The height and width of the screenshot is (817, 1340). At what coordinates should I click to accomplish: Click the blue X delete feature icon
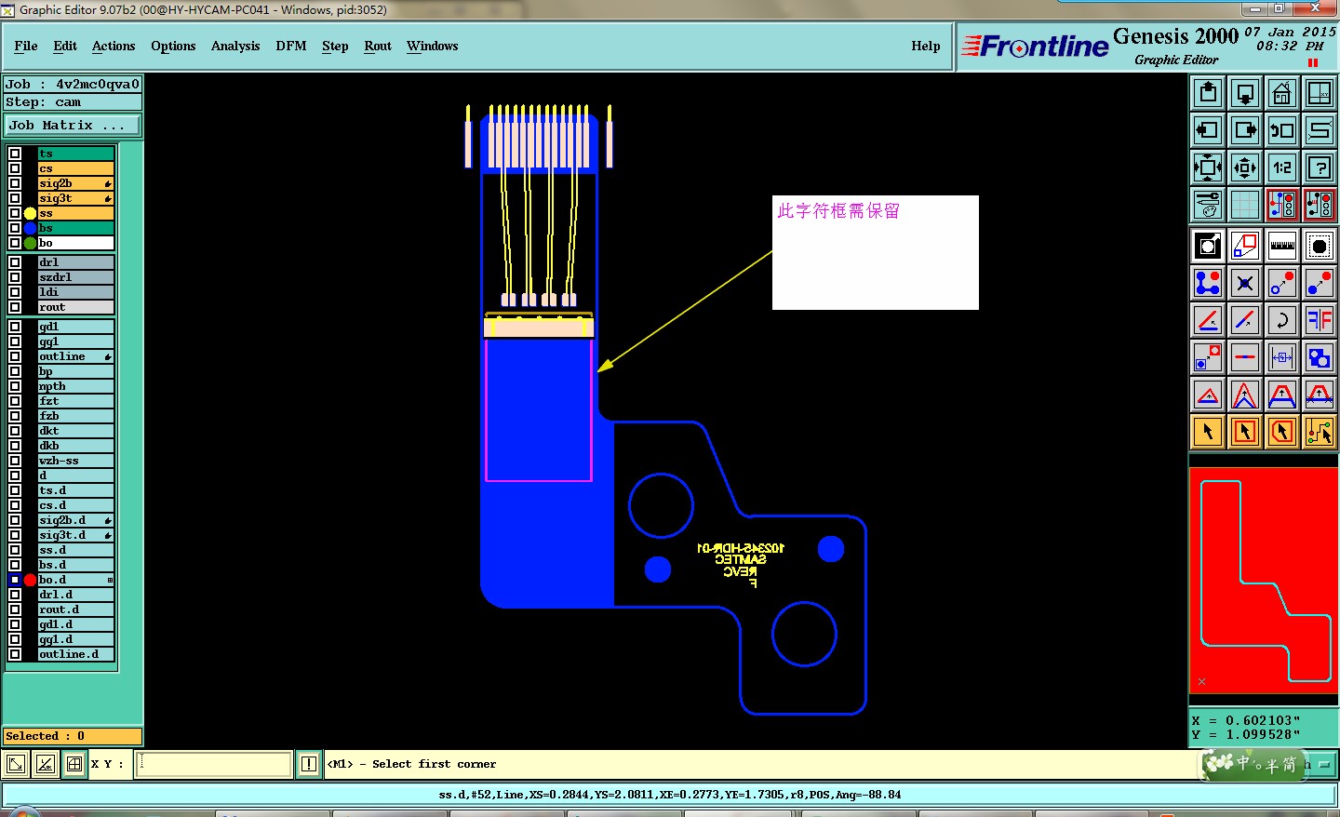pos(1245,283)
